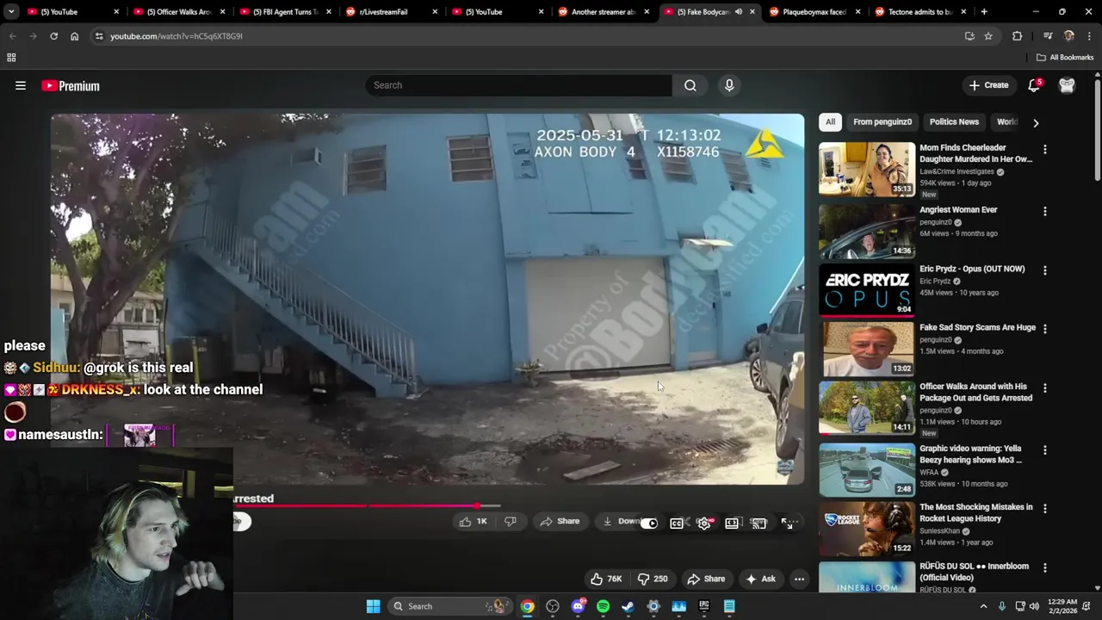Screen dimensions: 1102x620
Task: Like the video with 76K likes
Action: [606, 579]
